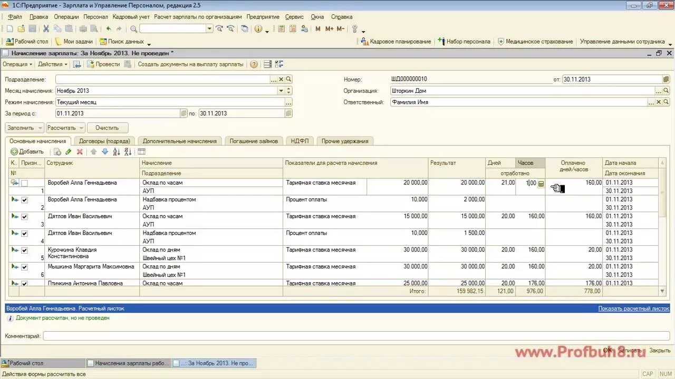675x379 pixels.
Task: Open the main toolbar search box dropdown
Action: click(x=209, y=29)
